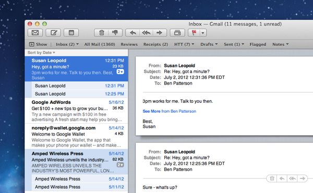
Task: Click recipient Ben Patterson in first message
Action: (178, 83)
